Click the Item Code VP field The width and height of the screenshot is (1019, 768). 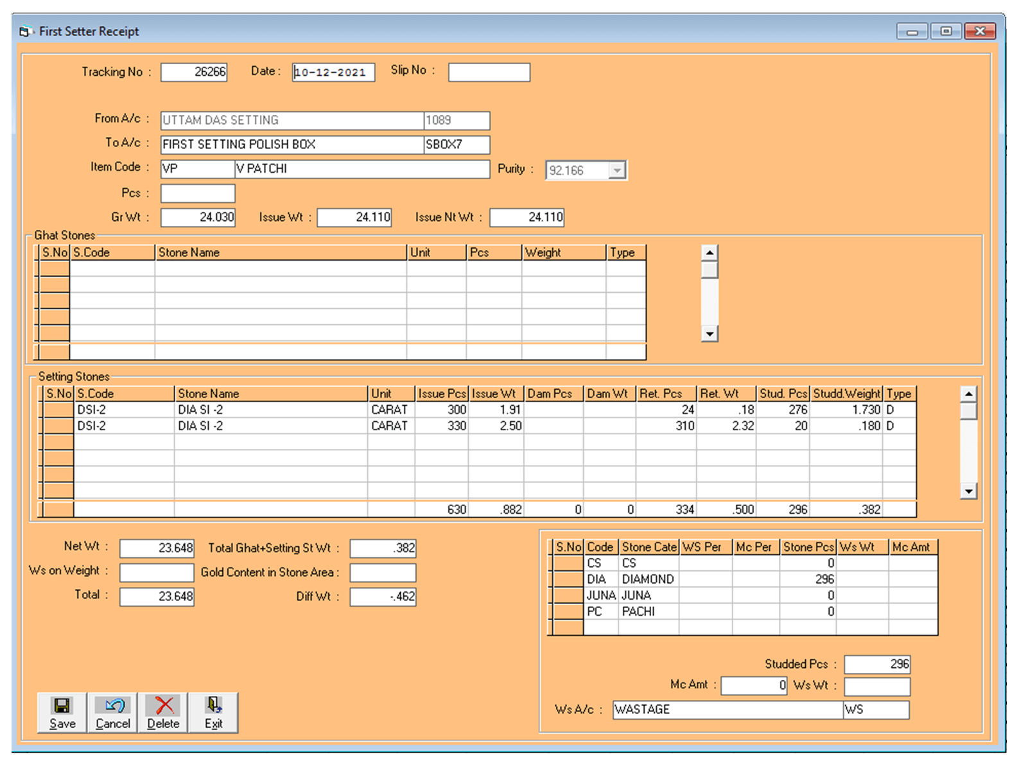(198, 169)
